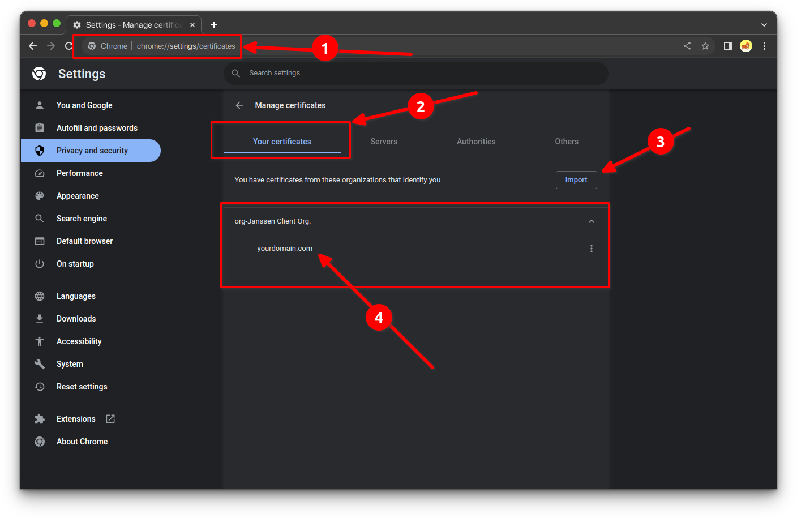This screenshot has height=518, width=797.
Task: Open the side panel icon
Action: (727, 46)
